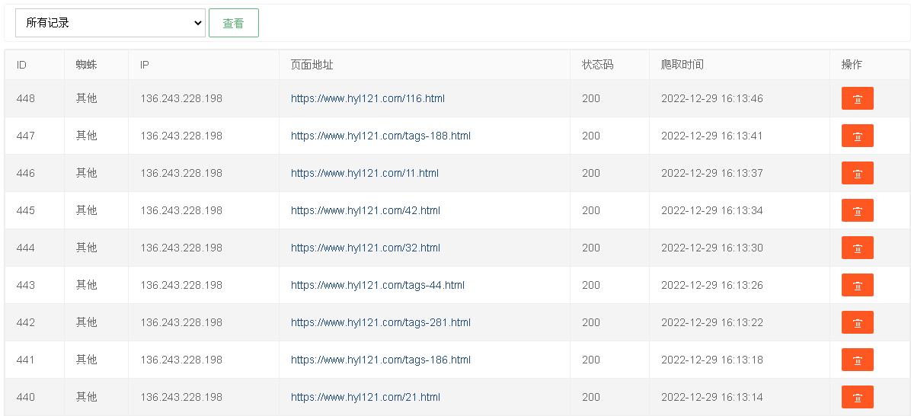This screenshot has height=416, width=911.
Task: Remove record 445 using delete icon
Action: [x=857, y=210]
